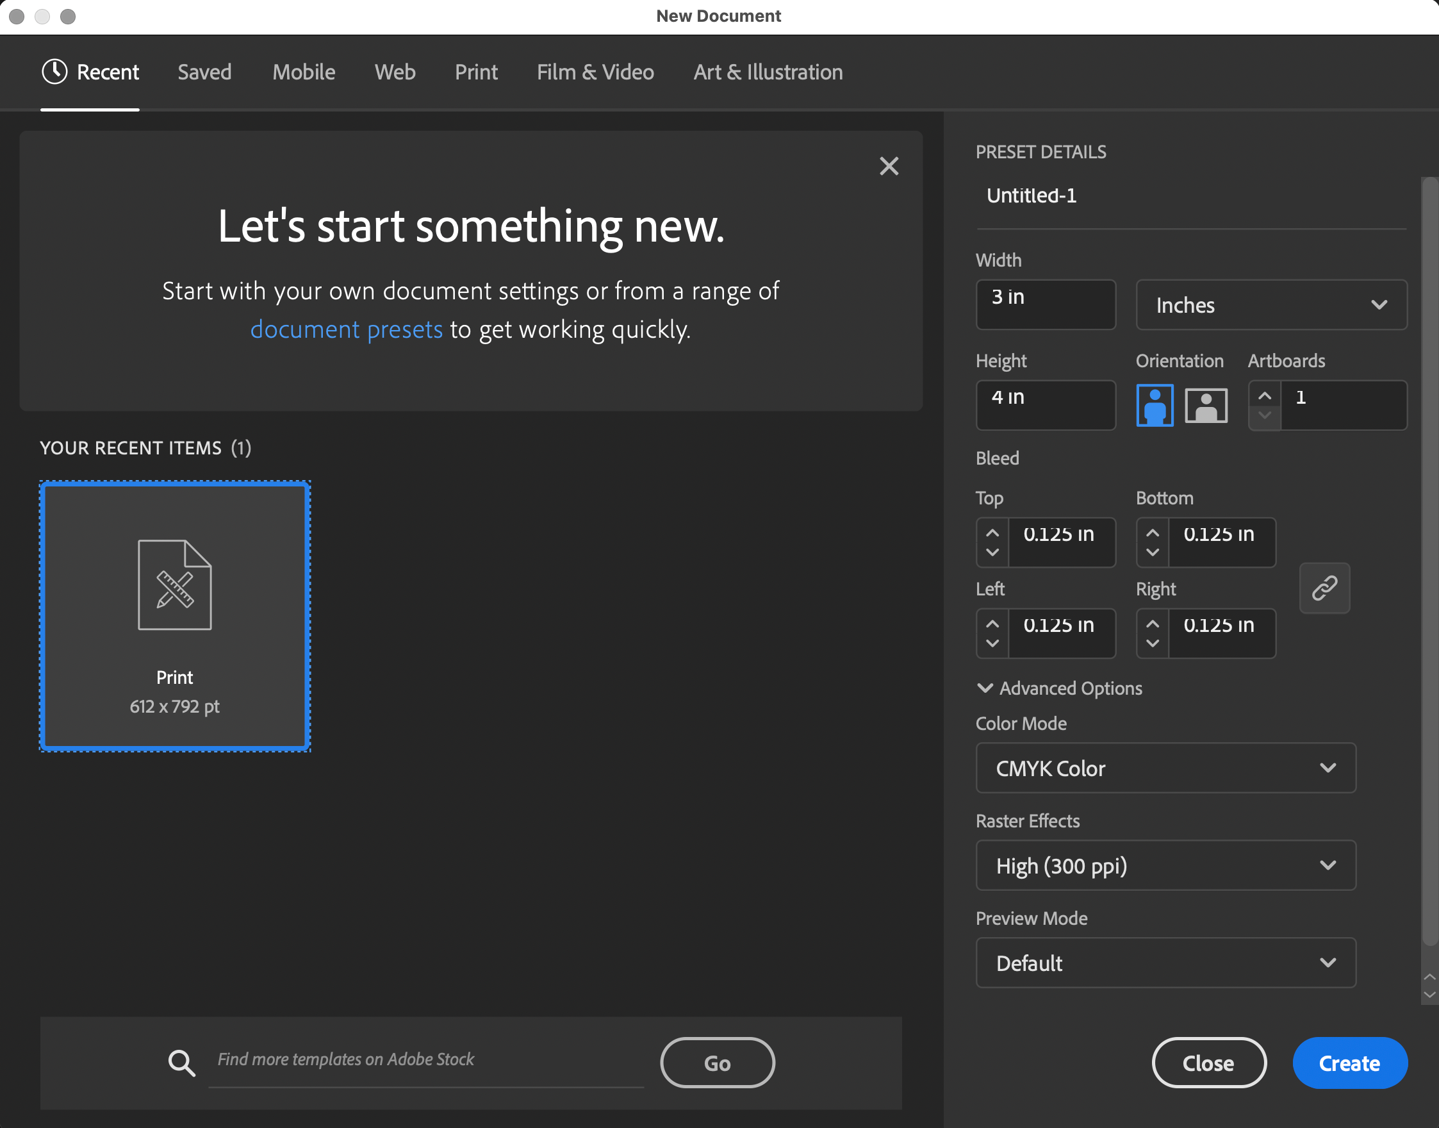Click the Bottom bleed 0.125 in field

click(1222, 542)
